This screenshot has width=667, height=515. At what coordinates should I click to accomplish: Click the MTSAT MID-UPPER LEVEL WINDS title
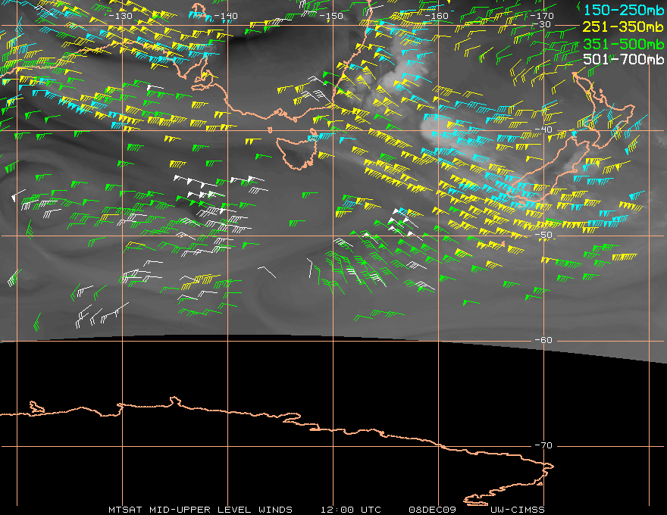pos(200,510)
